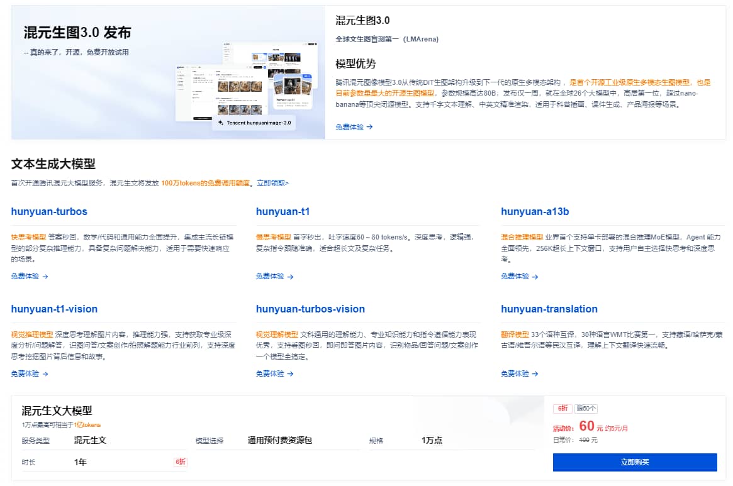Click the 立即购买 purchase button

click(x=634, y=462)
